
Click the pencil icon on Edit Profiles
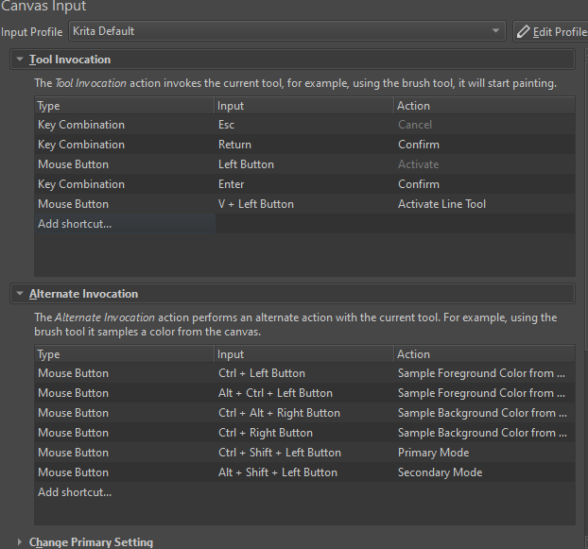coord(525,32)
